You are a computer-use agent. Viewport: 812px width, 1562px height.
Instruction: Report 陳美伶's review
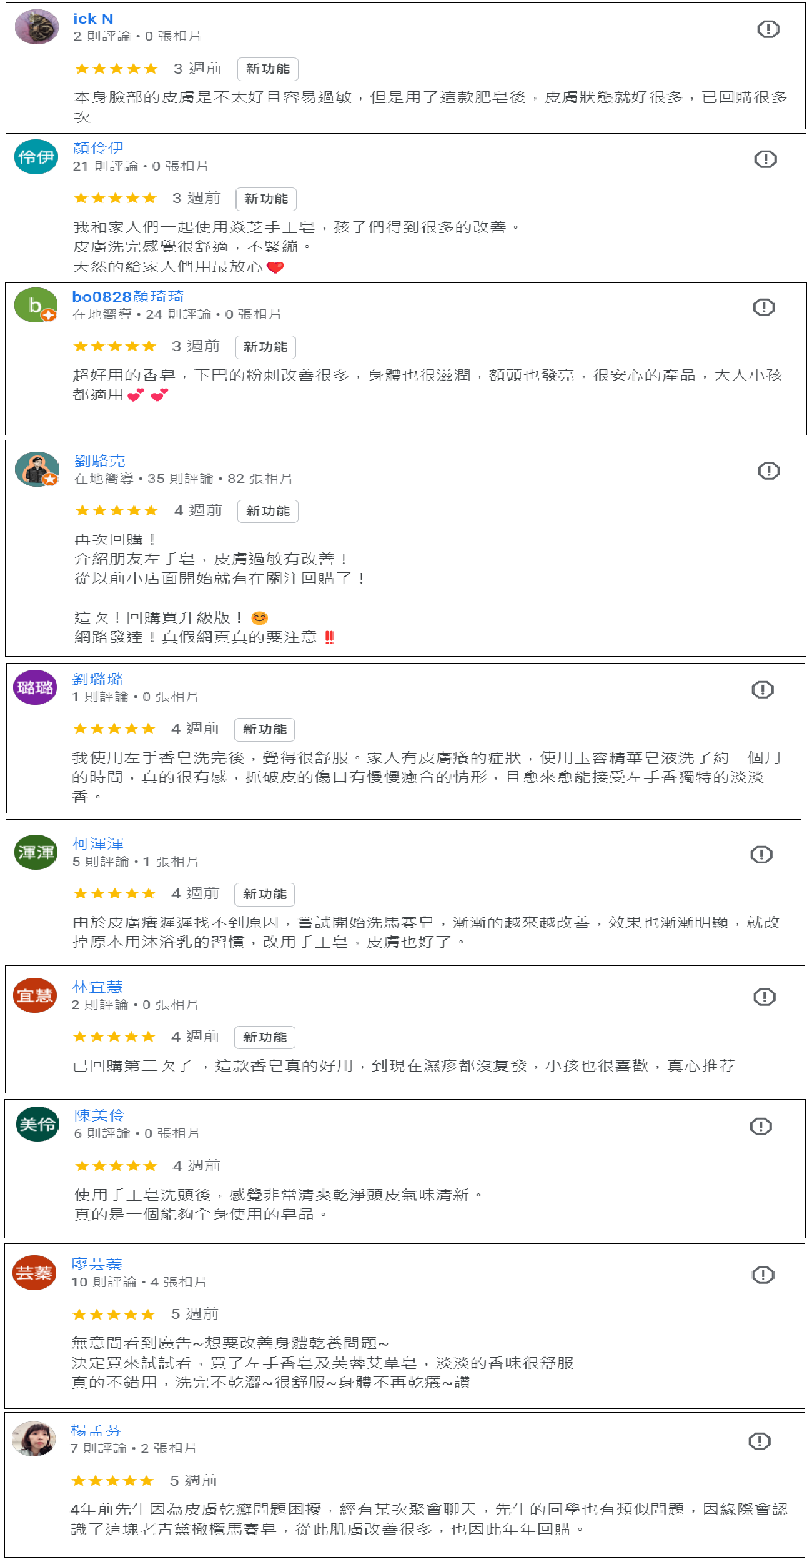[x=761, y=1127]
